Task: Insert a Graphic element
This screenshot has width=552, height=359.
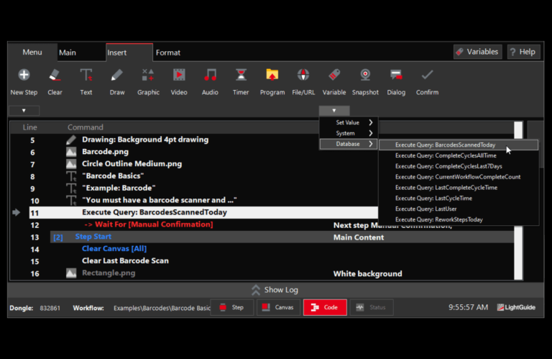Action: pos(148,75)
